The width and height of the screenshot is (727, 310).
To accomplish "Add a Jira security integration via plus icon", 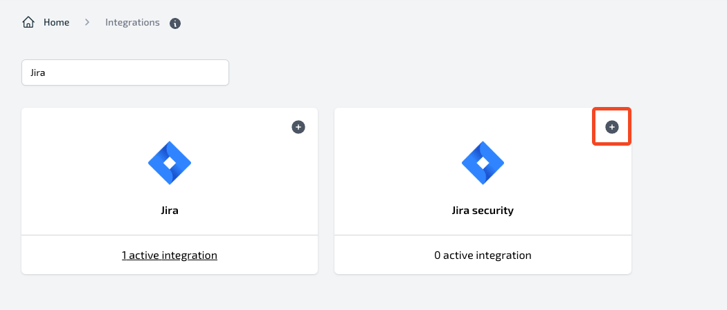I will [611, 127].
